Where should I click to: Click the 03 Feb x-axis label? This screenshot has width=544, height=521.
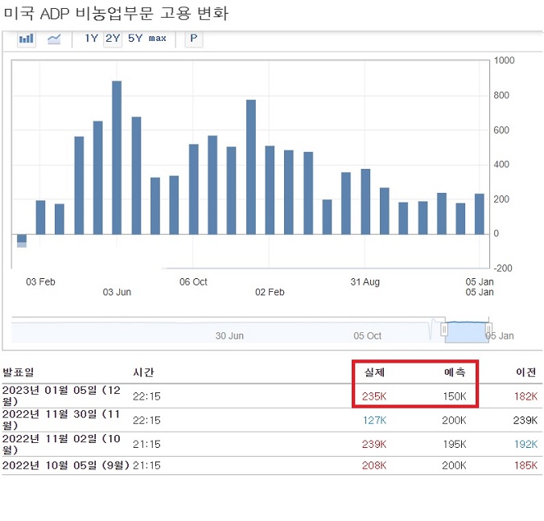40,282
